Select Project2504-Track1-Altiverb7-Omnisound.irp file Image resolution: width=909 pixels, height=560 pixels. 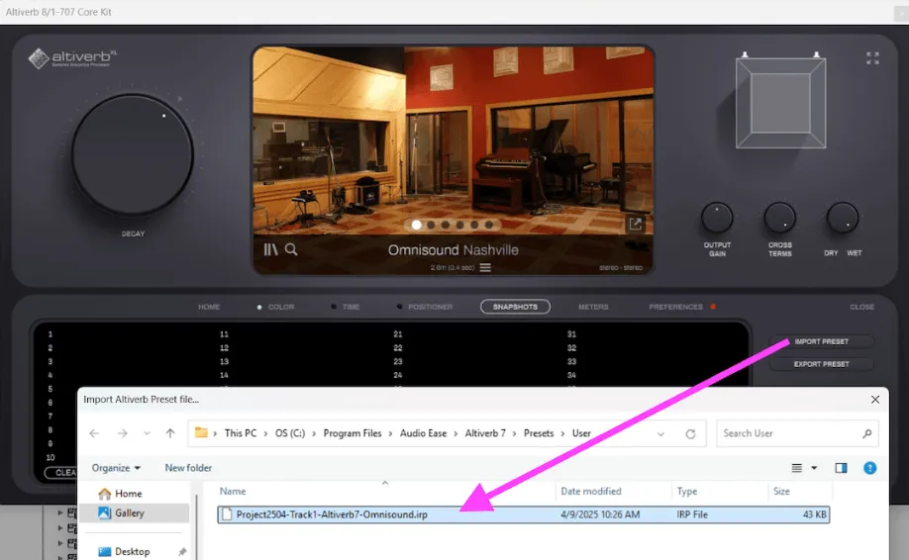point(524,514)
